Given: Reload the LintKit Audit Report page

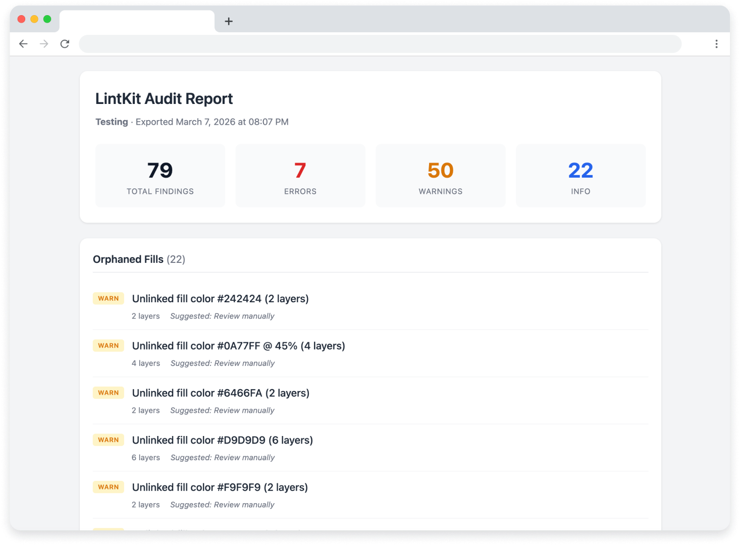Looking at the screenshot, I should 65,44.
